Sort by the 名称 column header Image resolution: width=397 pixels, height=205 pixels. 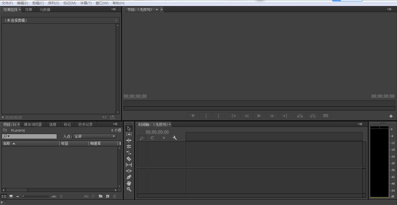[x=7, y=143]
